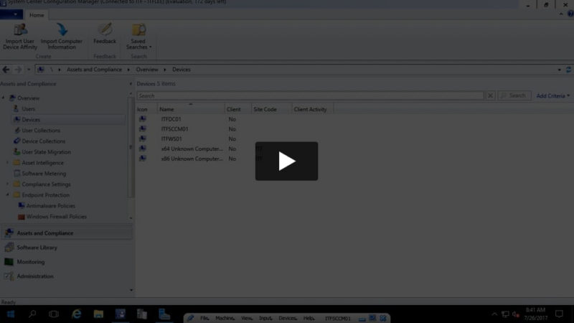Select Users in the navigation tree

(28, 109)
